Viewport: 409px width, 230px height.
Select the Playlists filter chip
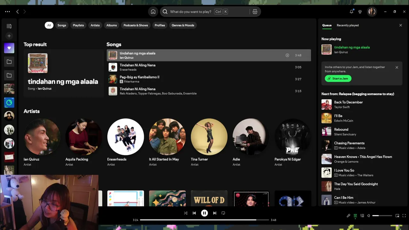click(78, 25)
